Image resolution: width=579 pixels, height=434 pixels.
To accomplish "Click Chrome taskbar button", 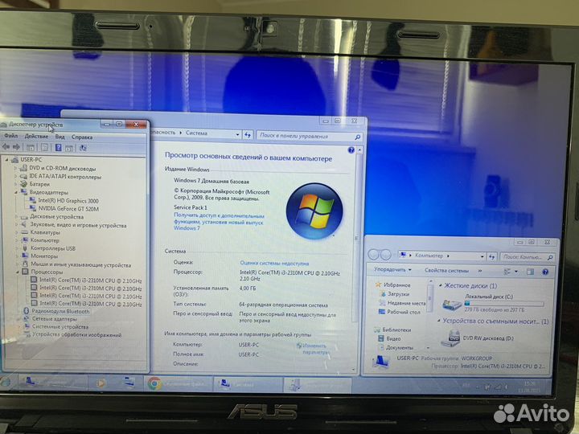I will tap(179, 384).
